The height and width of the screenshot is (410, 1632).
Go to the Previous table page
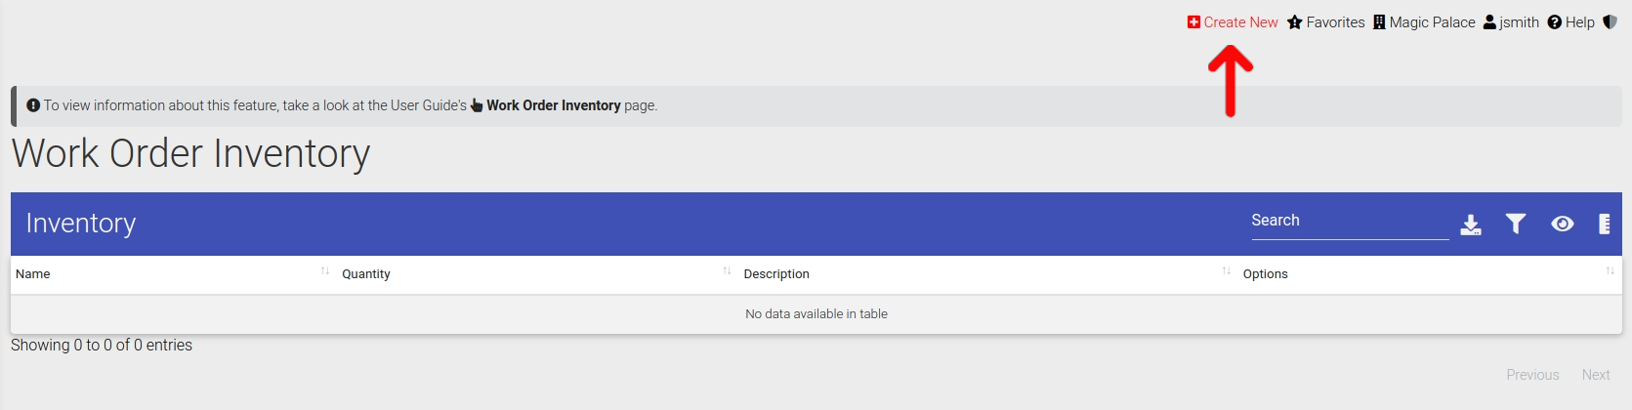1532,375
